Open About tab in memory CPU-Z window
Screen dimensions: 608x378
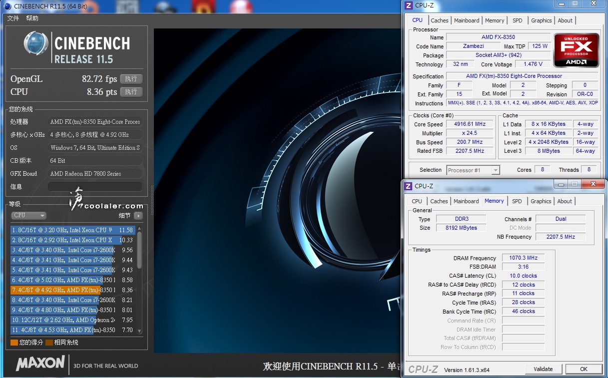click(x=565, y=201)
